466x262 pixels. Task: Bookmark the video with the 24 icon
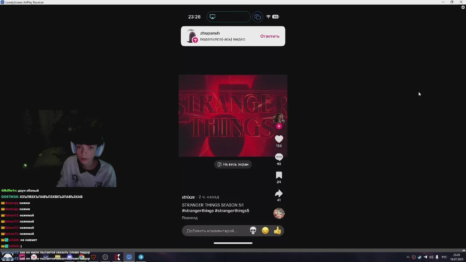pyautogui.click(x=279, y=175)
